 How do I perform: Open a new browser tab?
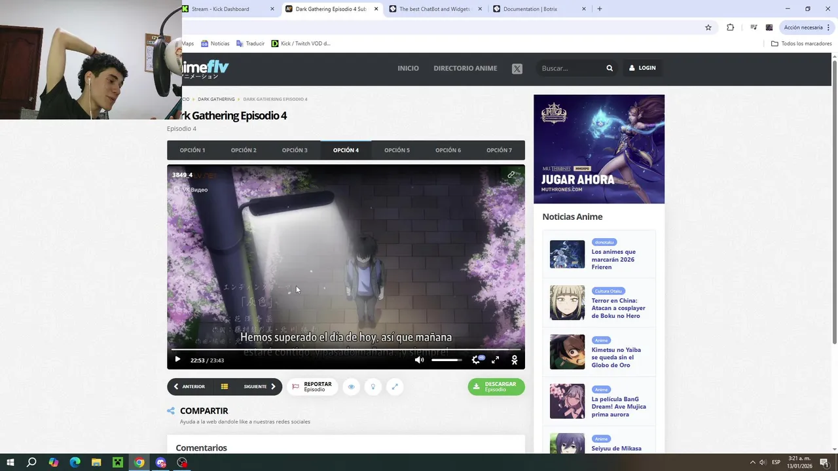pos(600,9)
